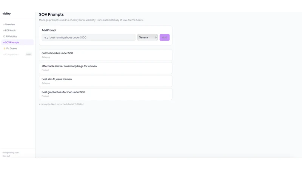Image resolution: width=302 pixels, height=170 pixels.
Task: Select affordable leather crossbody bags prompt
Action: (x=106, y=68)
